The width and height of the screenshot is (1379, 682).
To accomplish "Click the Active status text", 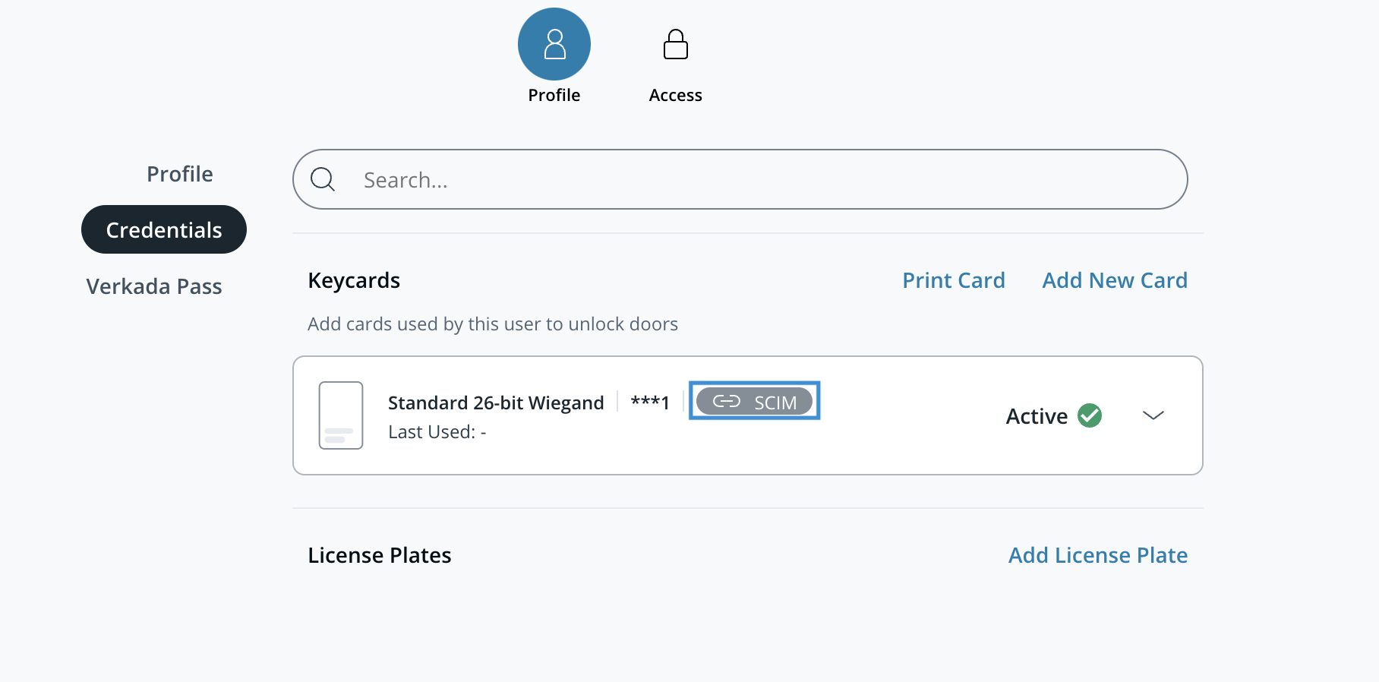I will click(1037, 416).
